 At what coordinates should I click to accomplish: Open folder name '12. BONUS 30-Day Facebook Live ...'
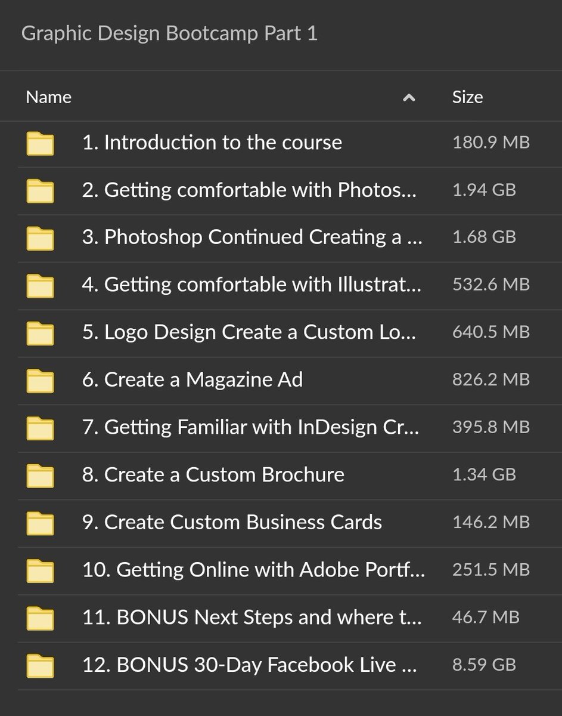250,665
